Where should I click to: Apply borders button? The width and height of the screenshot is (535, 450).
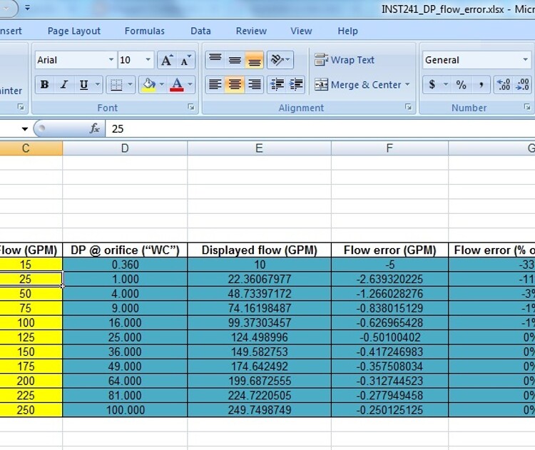pyautogui.click(x=116, y=85)
